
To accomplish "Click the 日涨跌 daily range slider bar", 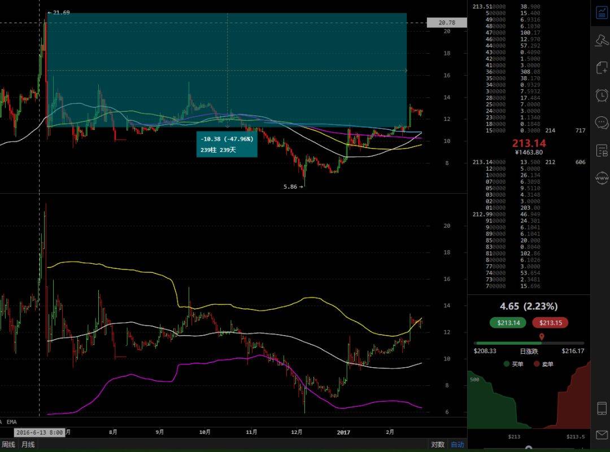I will tap(529, 343).
